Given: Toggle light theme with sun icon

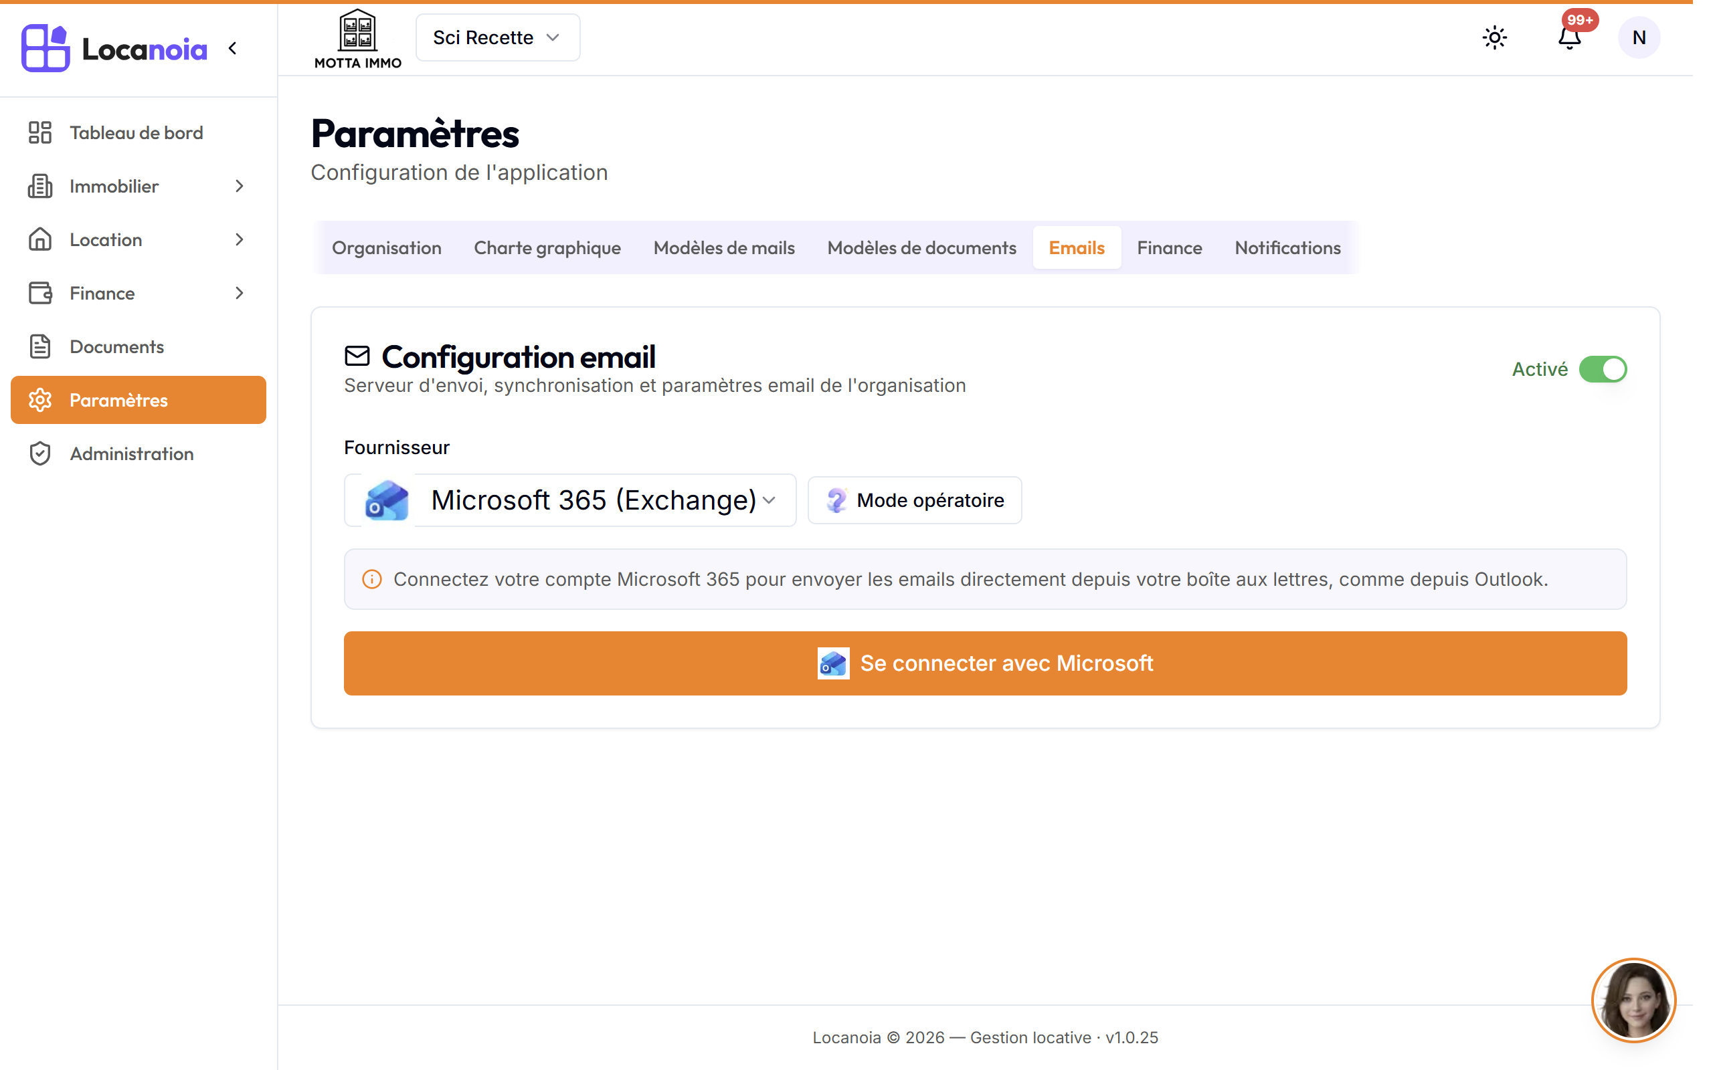Looking at the screenshot, I should pyautogui.click(x=1494, y=37).
